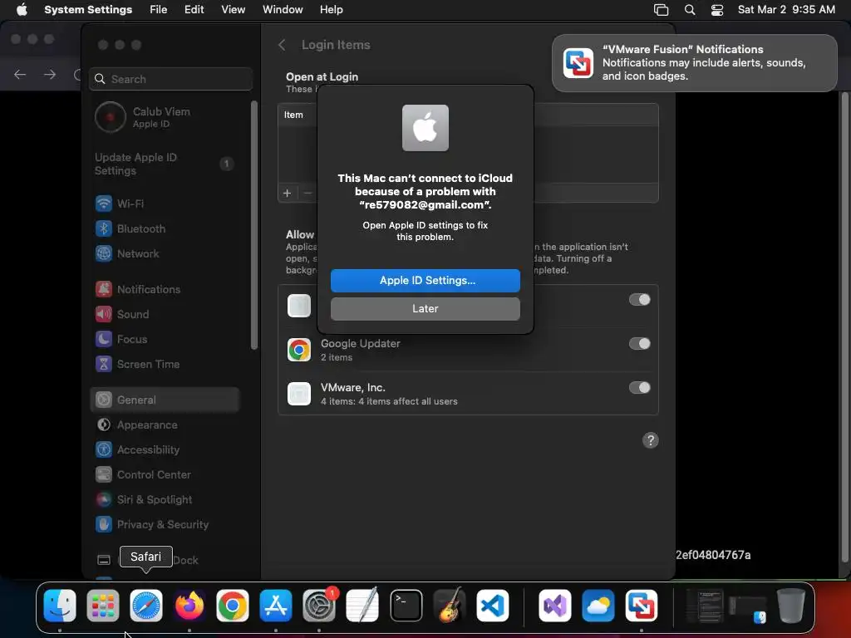Click the date and time in menu bar

click(786, 10)
